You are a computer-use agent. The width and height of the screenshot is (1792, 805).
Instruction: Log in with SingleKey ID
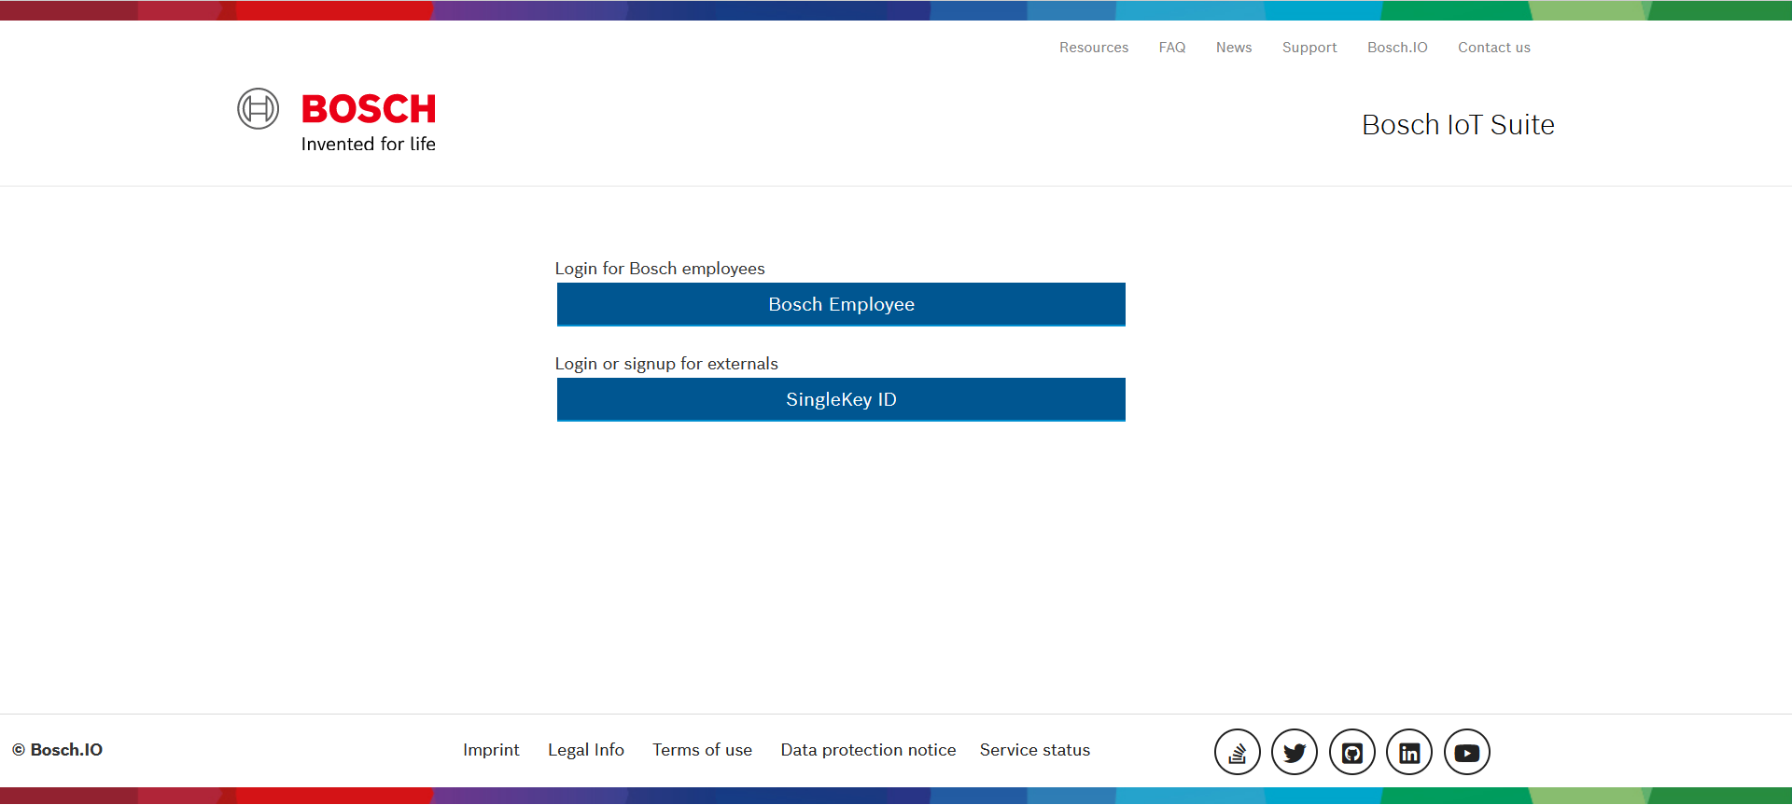coord(841,400)
